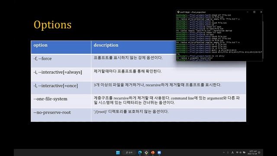277x156 pixels.
Task: Click terminal title text '~/final_project/test'
Action: coord(198,12)
